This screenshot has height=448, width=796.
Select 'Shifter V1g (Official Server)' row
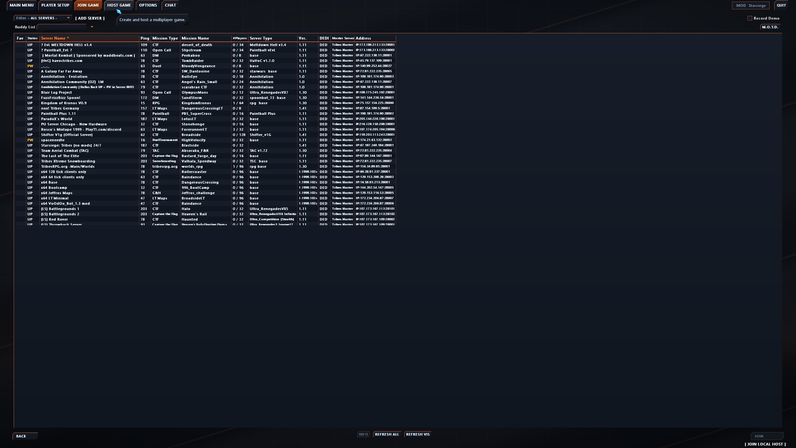tap(206, 135)
